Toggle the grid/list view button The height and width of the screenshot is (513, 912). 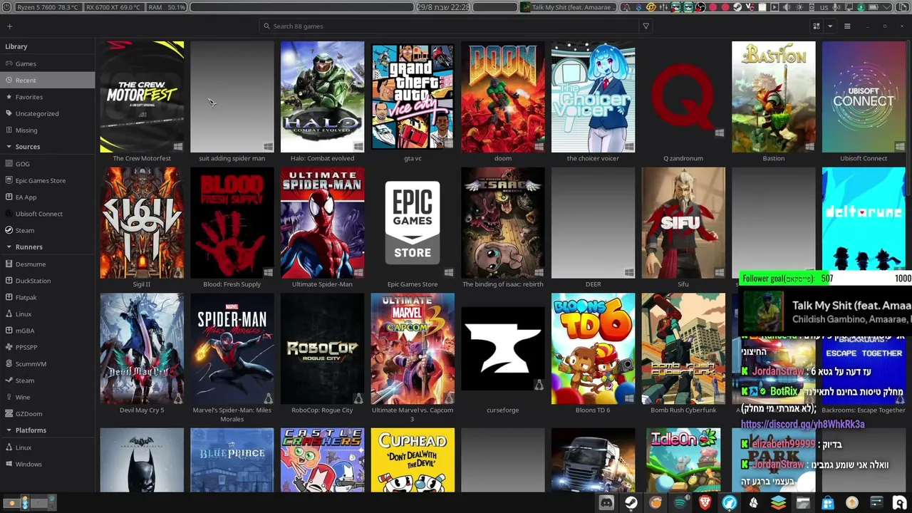click(817, 26)
